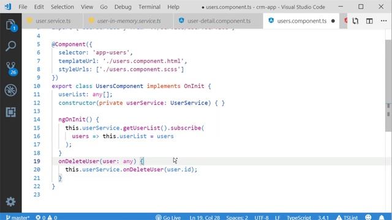Open More Actions ellipsis in editor
The image size is (392, 220).
tap(383, 21)
